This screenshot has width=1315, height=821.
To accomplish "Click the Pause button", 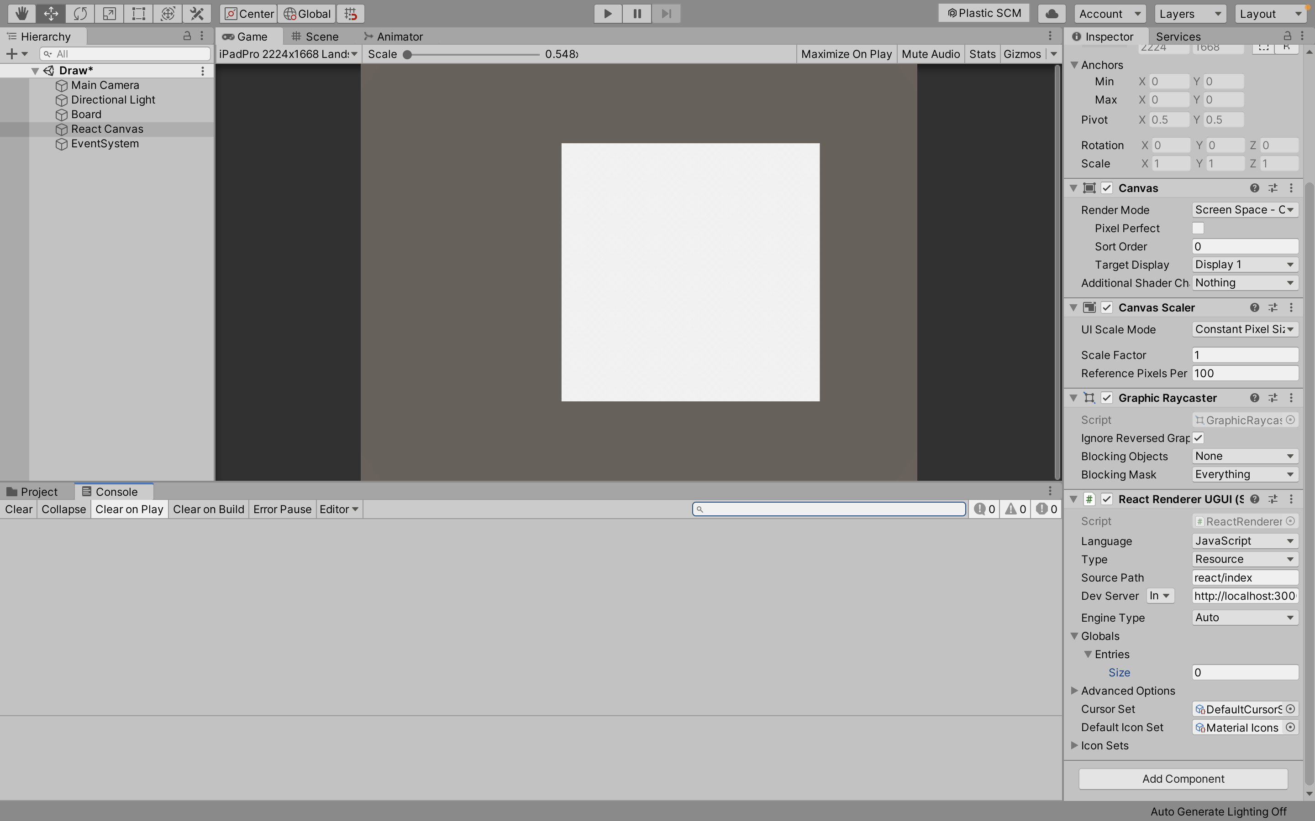I will [x=637, y=14].
